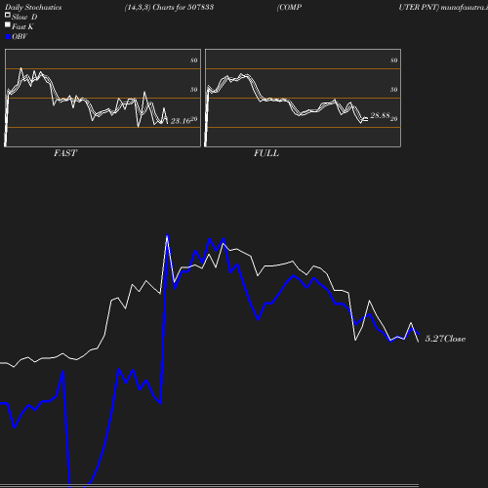
Task: Click the blue OBV legend swatch
Action: point(8,37)
